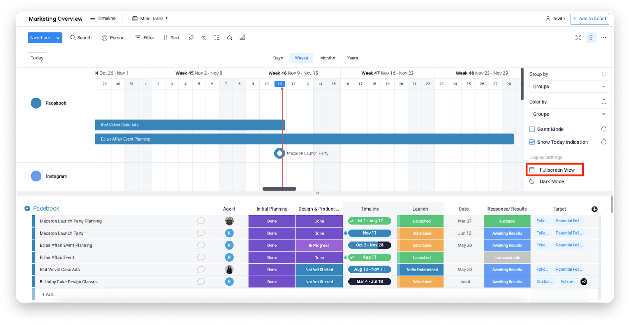Open New Item dropdown arrow
This screenshot has height=324, width=630.
click(58, 38)
